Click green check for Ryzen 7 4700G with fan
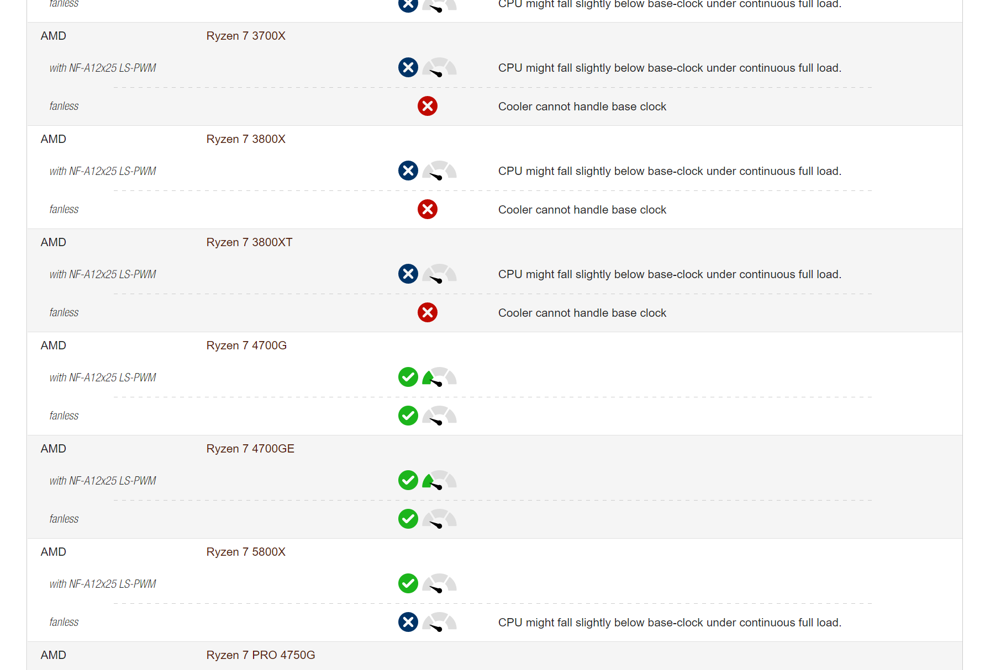The width and height of the screenshot is (985, 670). coord(408,377)
